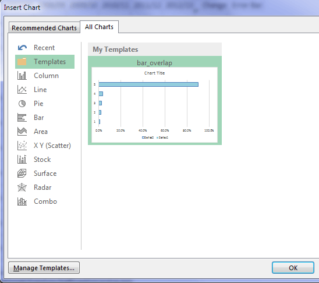319x283 pixels.
Task: Click the Surface category label
Action: [45, 174]
